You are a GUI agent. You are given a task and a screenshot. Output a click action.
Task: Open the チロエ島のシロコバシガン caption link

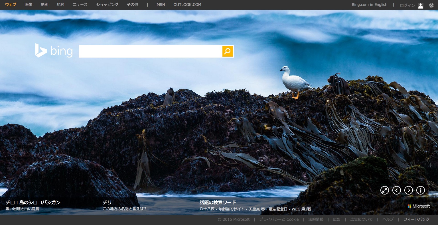click(33, 202)
